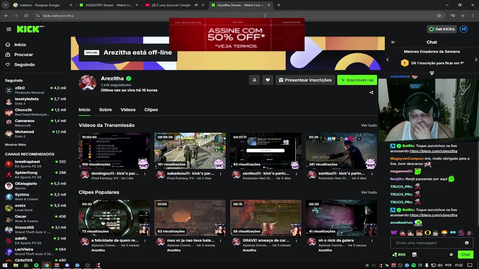Open options menu for domingou video

click(145, 174)
